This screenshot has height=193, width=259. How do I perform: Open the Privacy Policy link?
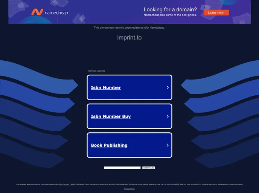point(129,189)
